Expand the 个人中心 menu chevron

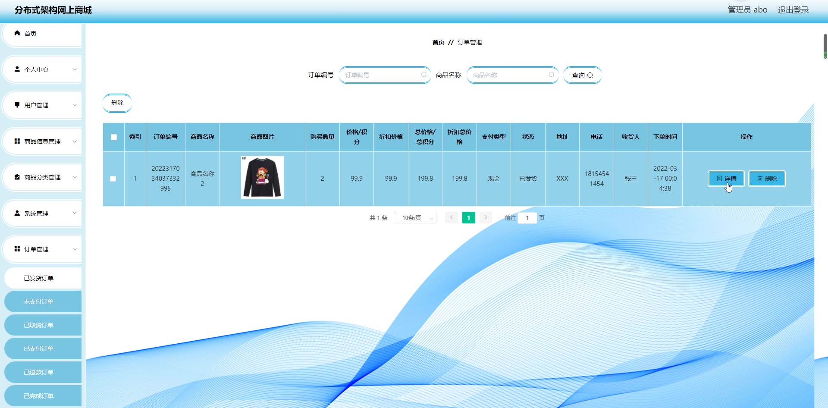(x=75, y=69)
